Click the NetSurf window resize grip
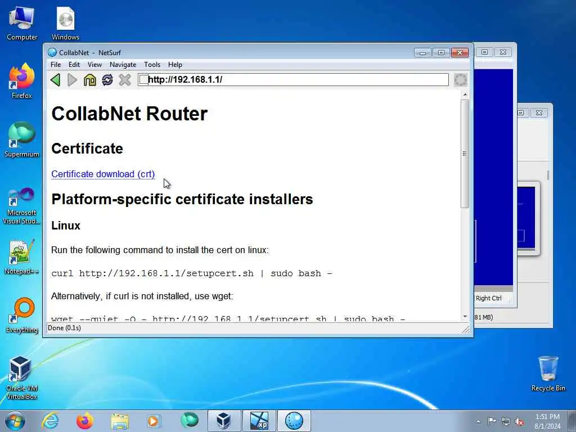Screen dimensions: 576x432 pos(465,329)
